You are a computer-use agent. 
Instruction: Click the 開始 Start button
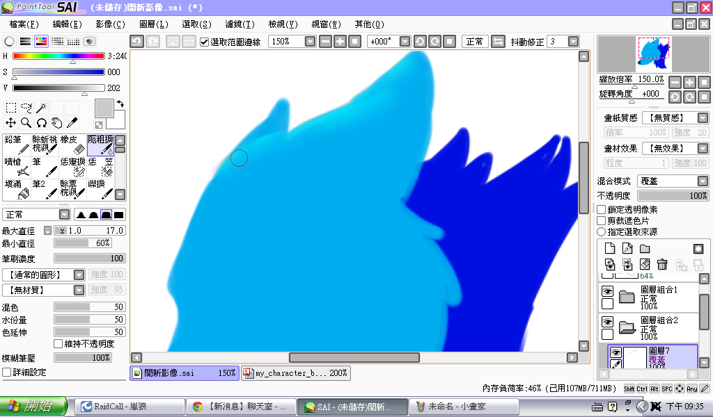[33, 406]
